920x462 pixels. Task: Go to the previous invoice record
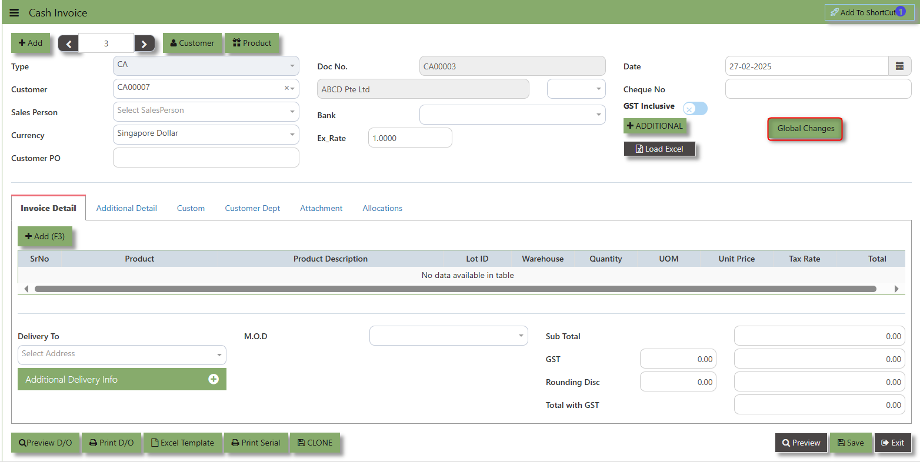(x=68, y=43)
